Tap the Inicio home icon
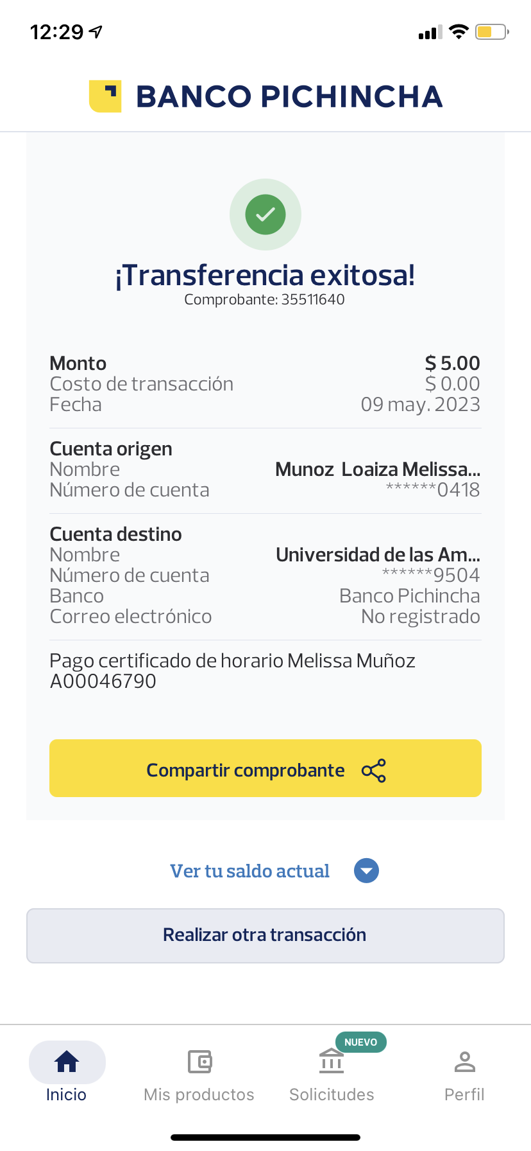This screenshot has width=531, height=1151. pos(67,1062)
